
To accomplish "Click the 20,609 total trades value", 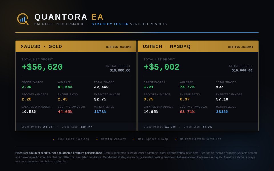I will click(101, 87).
